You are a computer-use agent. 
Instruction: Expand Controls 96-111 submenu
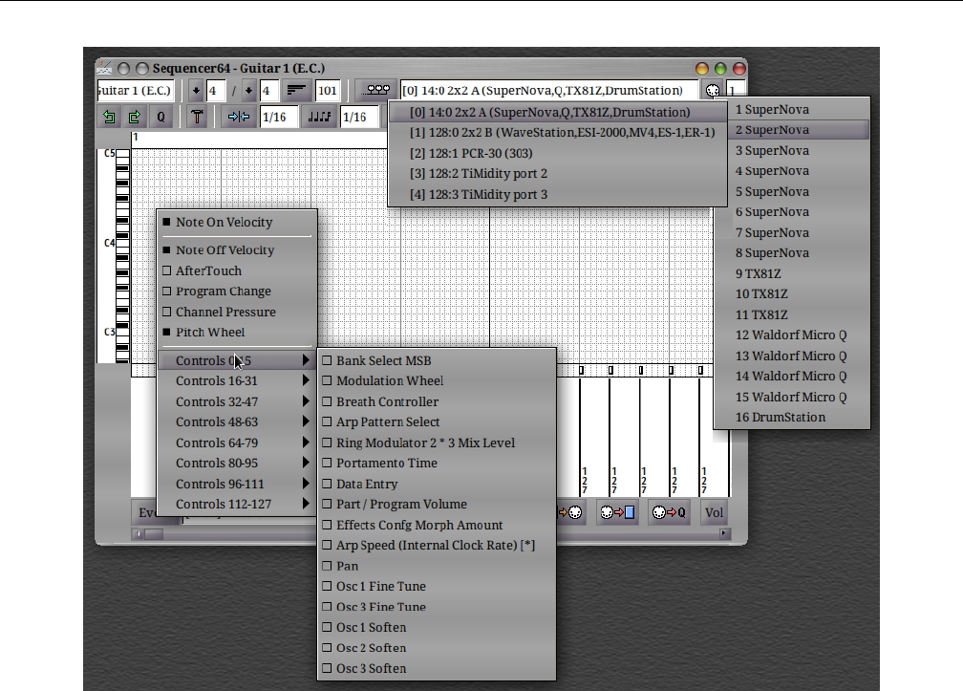[237, 484]
